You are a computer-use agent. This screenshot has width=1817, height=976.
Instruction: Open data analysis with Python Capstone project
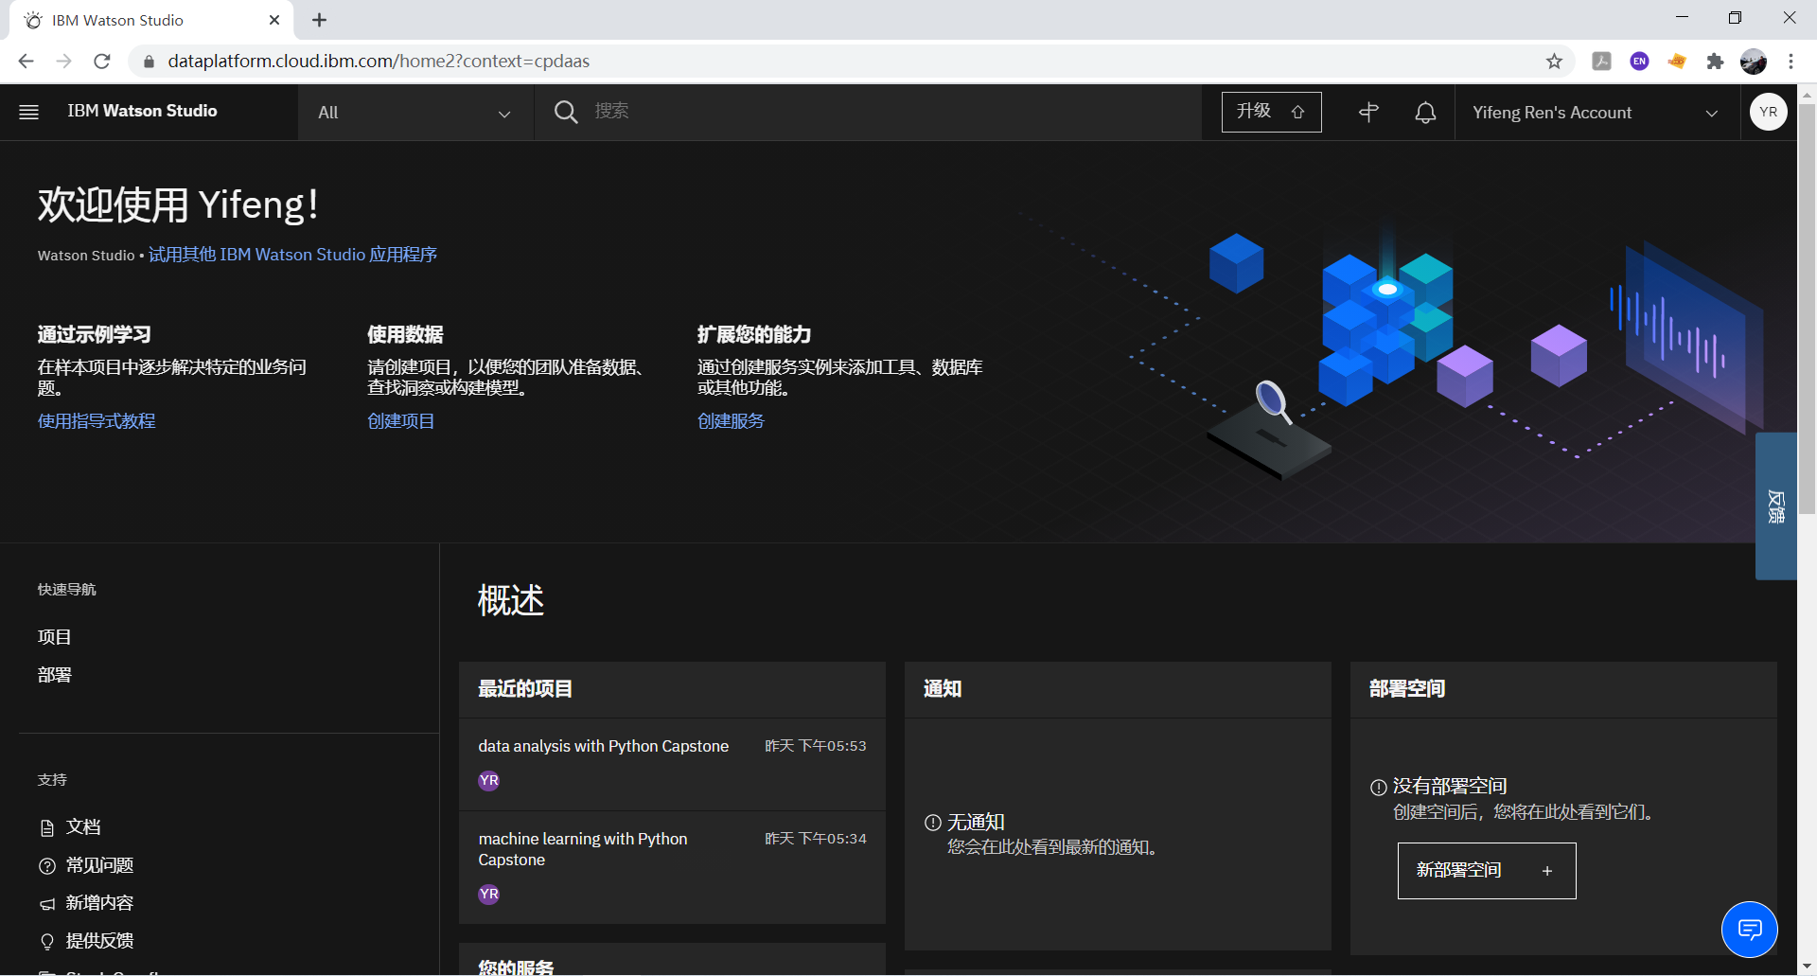click(603, 746)
